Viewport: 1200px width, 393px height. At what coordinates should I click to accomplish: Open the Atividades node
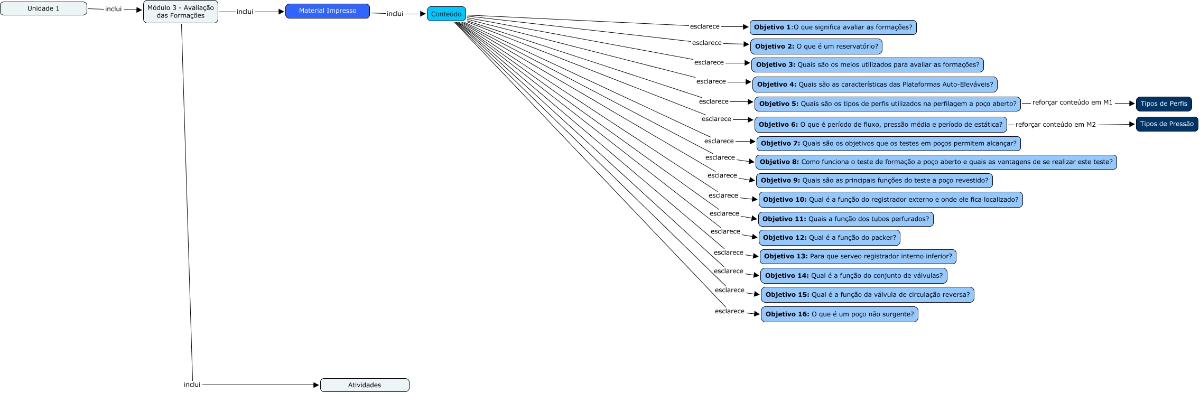[365, 385]
